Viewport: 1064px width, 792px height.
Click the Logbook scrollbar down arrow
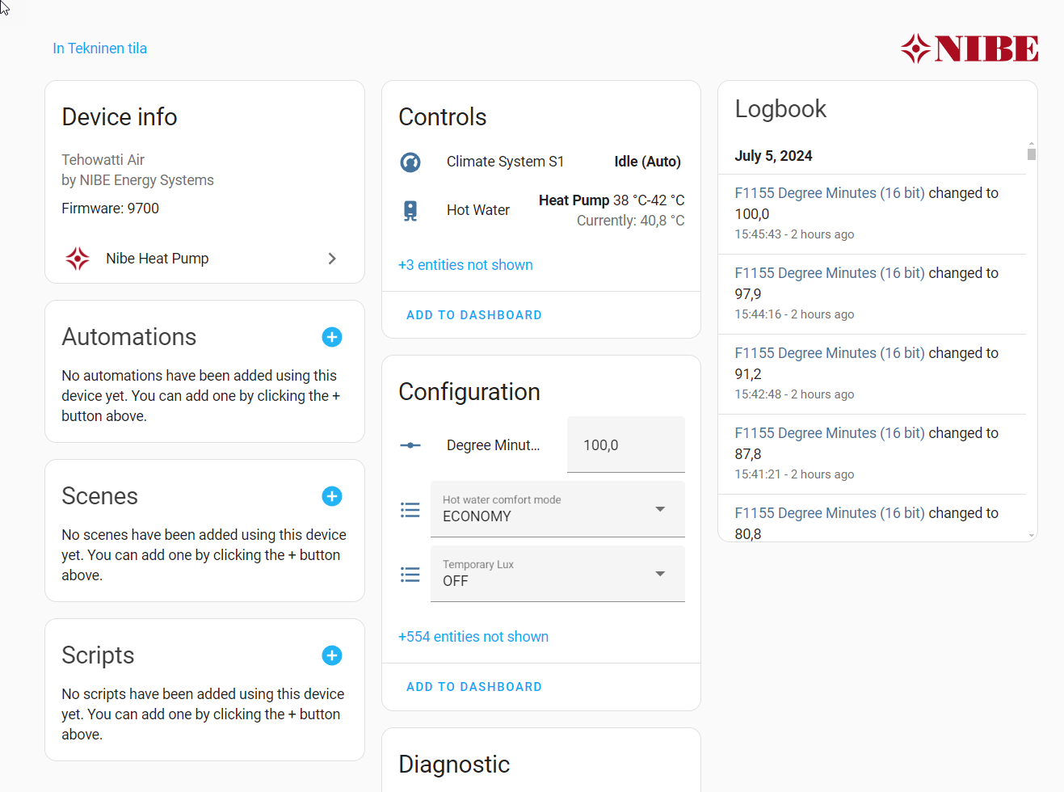[1031, 536]
